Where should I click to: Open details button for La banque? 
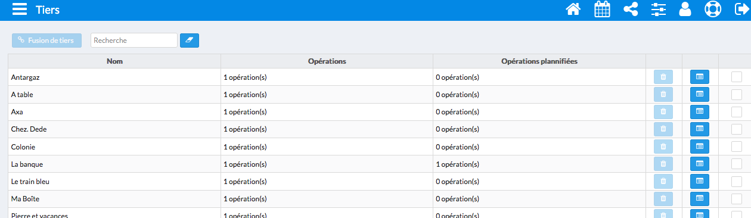(x=700, y=164)
